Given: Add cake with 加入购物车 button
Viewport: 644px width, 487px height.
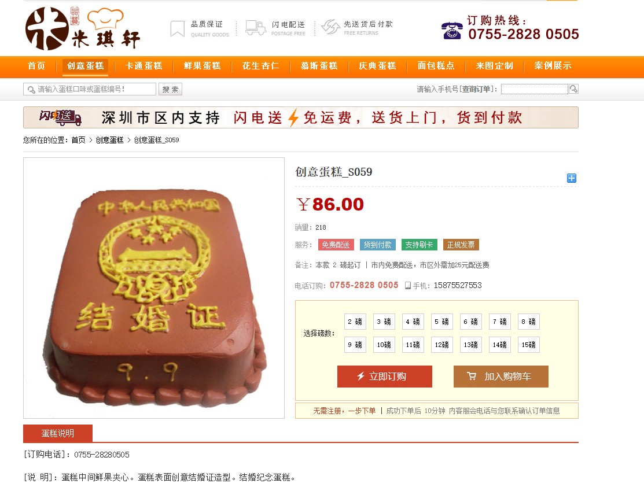Looking at the screenshot, I should pos(501,376).
